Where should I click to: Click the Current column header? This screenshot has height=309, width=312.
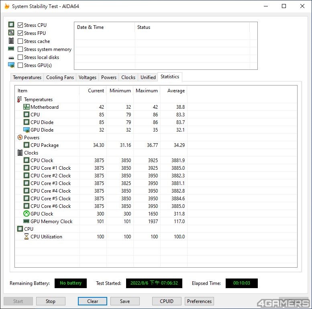coord(93,91)
